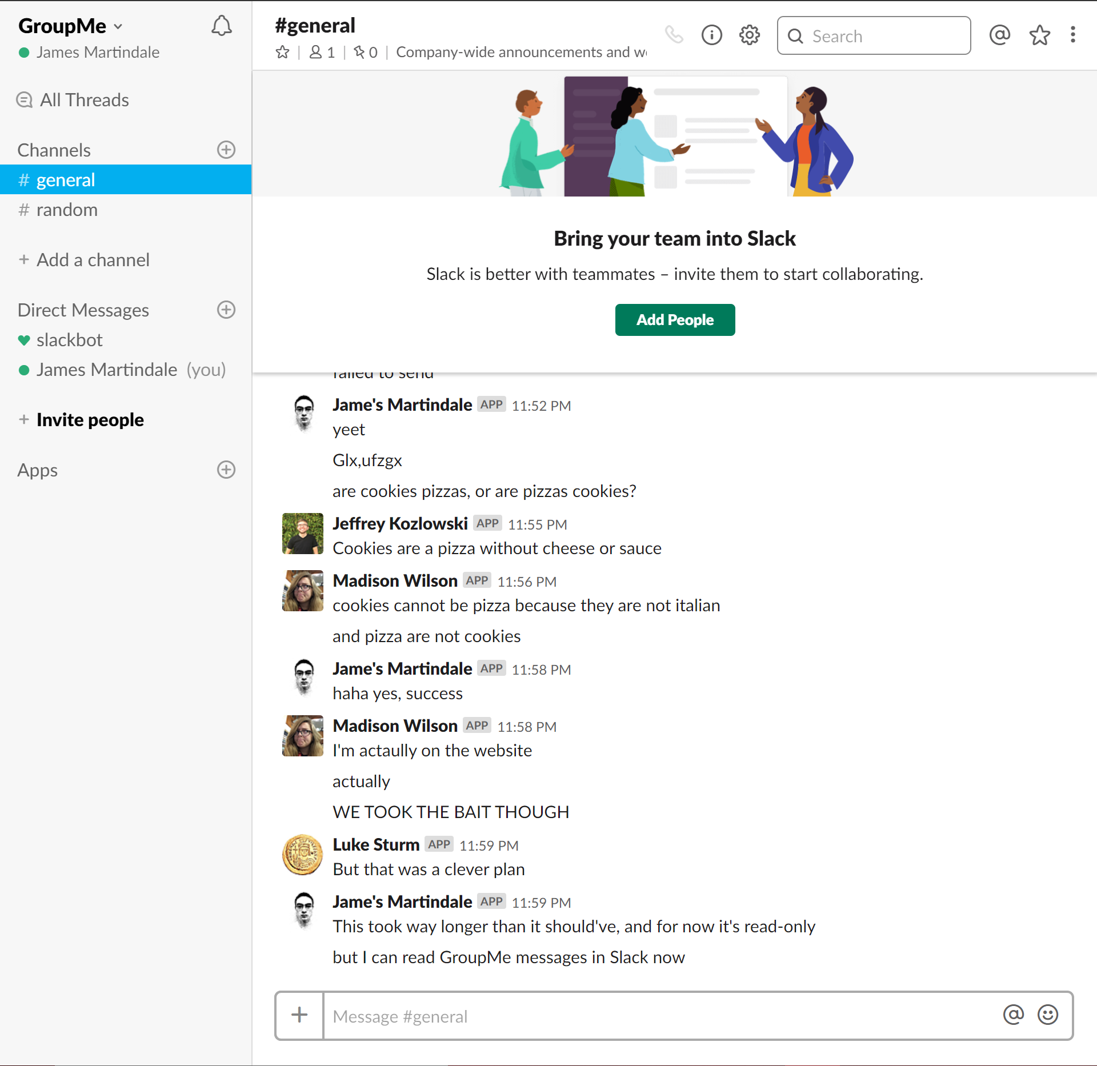Viewport: 1097px width, 1066px height.
Task: Show mentions with the header @ icon
Action: pyautogui.click(x=999, y=35)
